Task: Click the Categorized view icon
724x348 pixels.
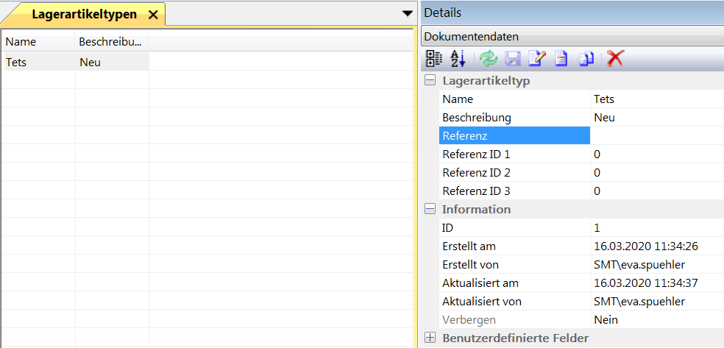Action: [435, 60]
